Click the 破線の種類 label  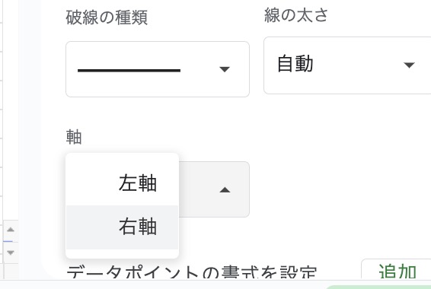coord(107,17)
